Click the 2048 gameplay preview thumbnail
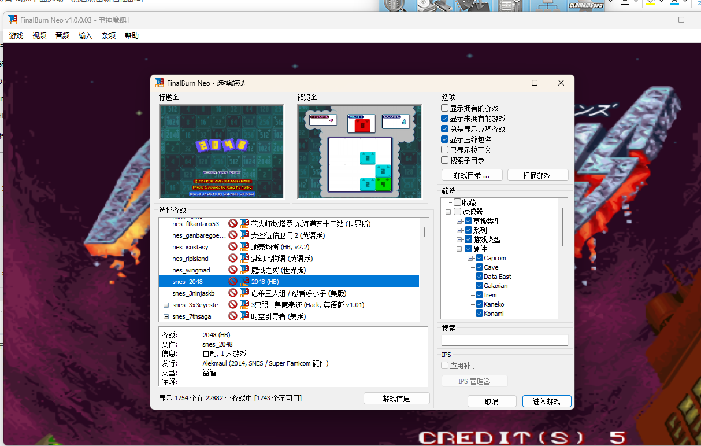This screenshot has width=701, height=446. tap(359, 152)
